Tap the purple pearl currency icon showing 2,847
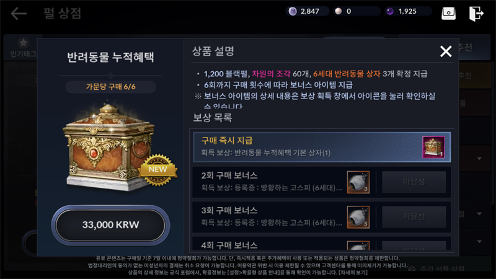Screen dimensions: 496x279 (293, 11)
